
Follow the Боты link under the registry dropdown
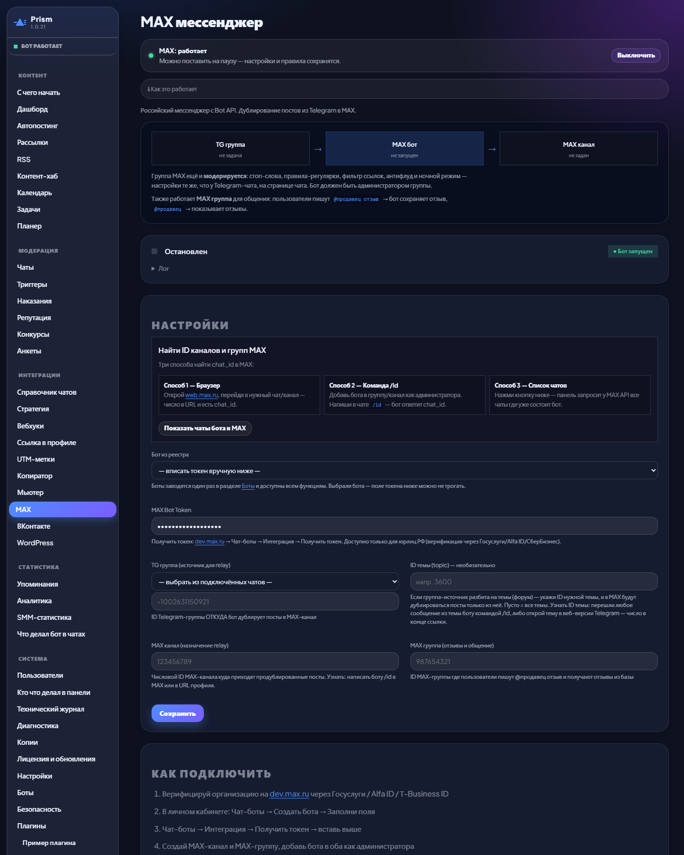tap(248, 486)
